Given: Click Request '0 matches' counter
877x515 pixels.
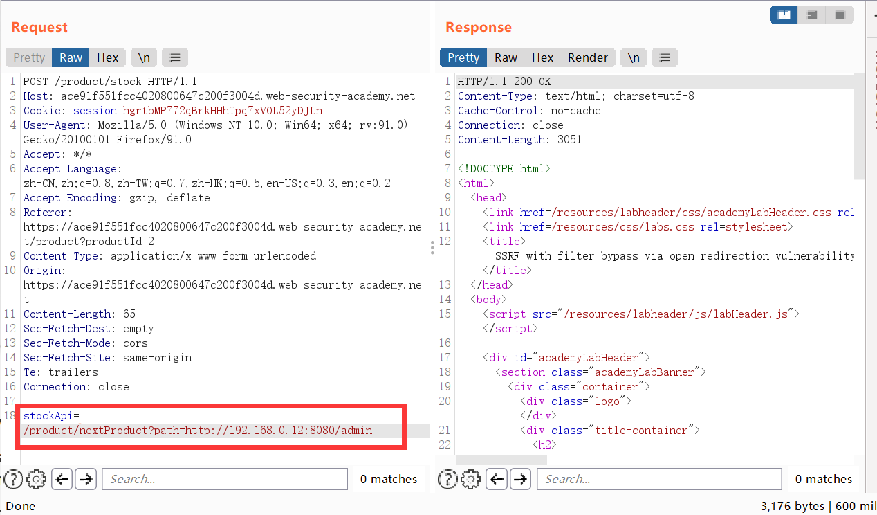Looking at the screenshot, I should pyautogui.click(x=389, y=479).
